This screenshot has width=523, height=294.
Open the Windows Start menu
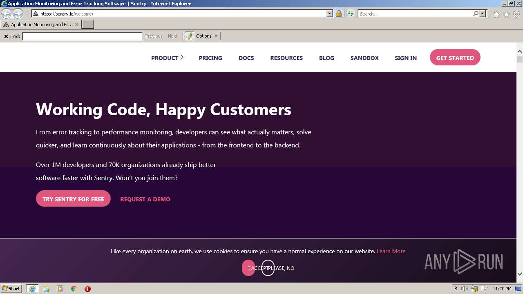(x=11, y=289)
